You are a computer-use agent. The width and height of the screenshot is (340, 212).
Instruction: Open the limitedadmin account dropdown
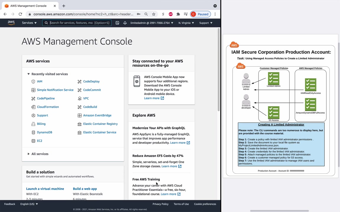[x=152, y=23]
